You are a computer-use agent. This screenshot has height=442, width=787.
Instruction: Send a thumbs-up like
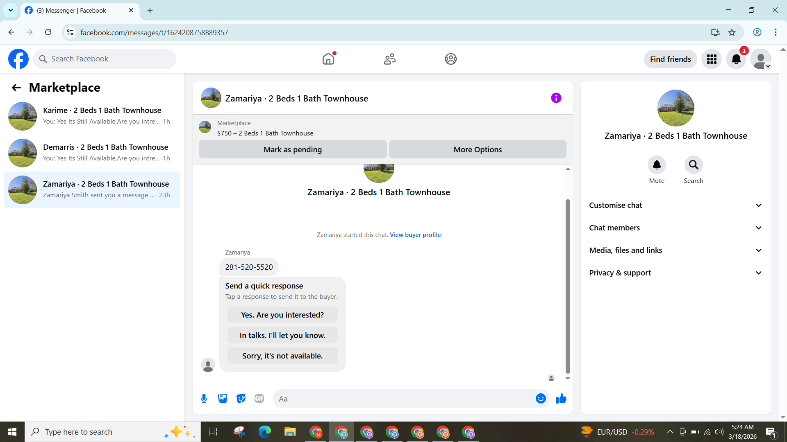tap(561, 399)
